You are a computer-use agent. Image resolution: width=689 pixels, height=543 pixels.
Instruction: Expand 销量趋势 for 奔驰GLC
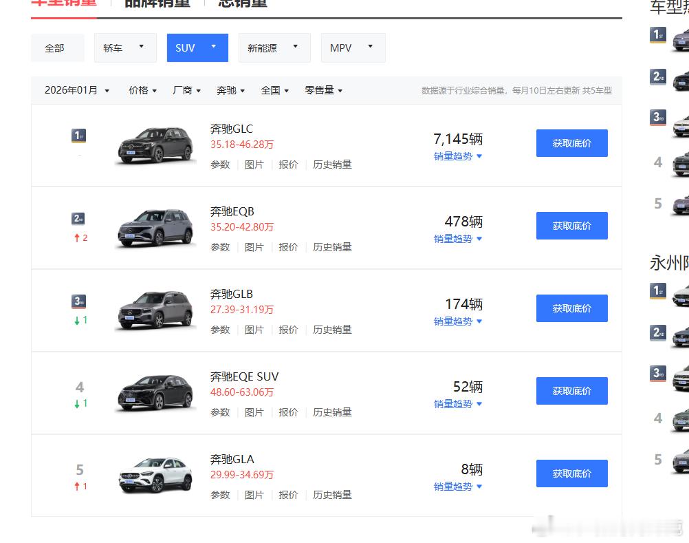[x=457, y=156]
